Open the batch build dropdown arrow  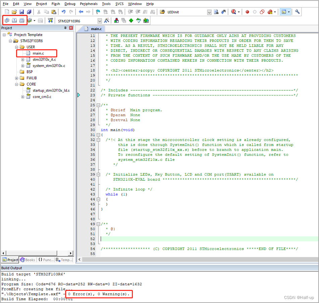tap(34, 20)
